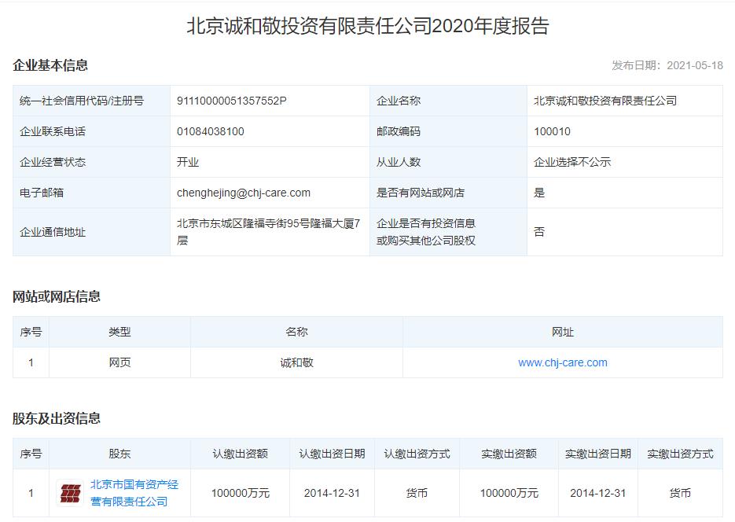Click paid-in date 2014-12-31 cell
Screen dimensions: 735x522
597,494
